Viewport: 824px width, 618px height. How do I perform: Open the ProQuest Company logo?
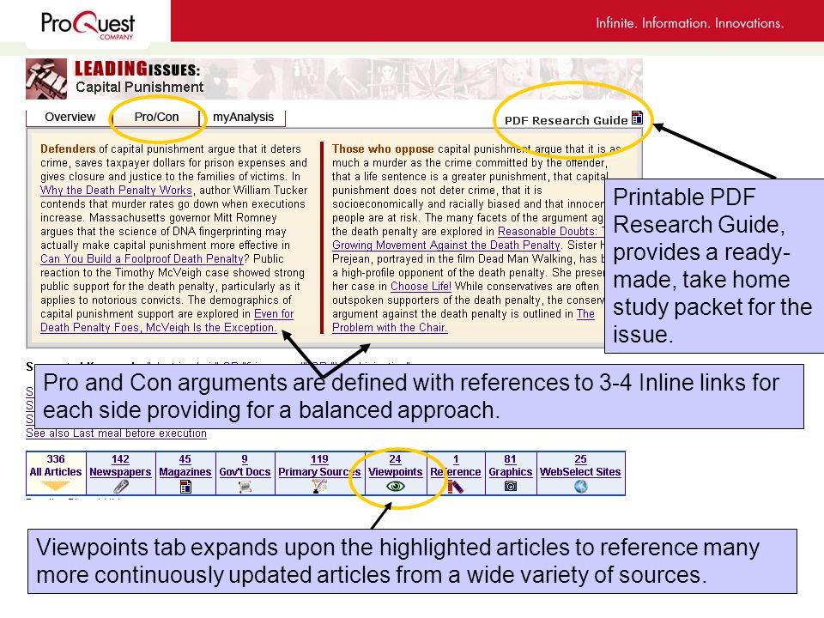(x=88, y=25)
